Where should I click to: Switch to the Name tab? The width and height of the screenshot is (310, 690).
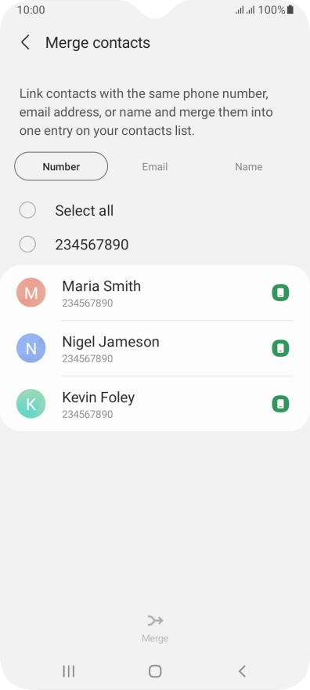click(x=248, y=167)
